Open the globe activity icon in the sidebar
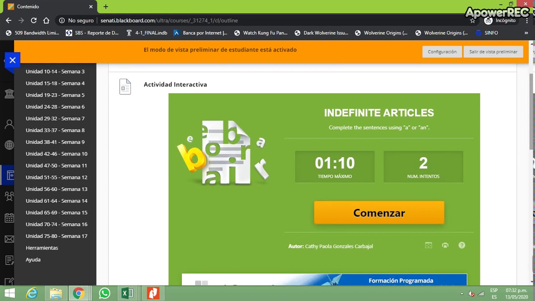This screenshot has height=301, width=535. point(9,145)
